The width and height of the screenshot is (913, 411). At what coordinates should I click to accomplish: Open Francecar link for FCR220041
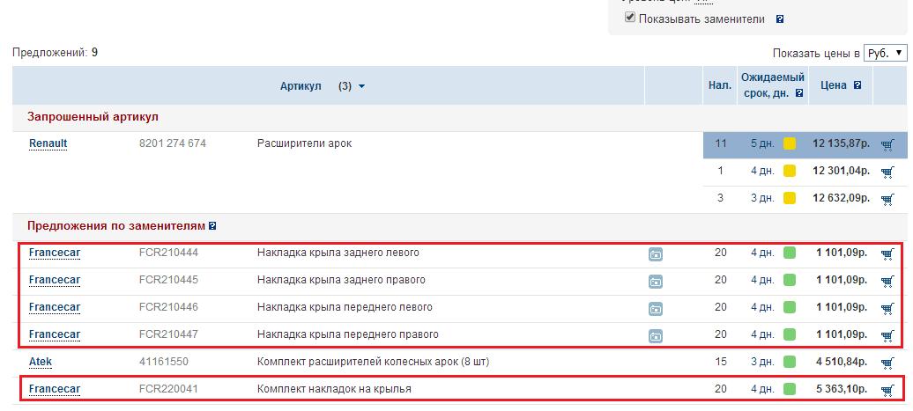(x=55, y=389)
